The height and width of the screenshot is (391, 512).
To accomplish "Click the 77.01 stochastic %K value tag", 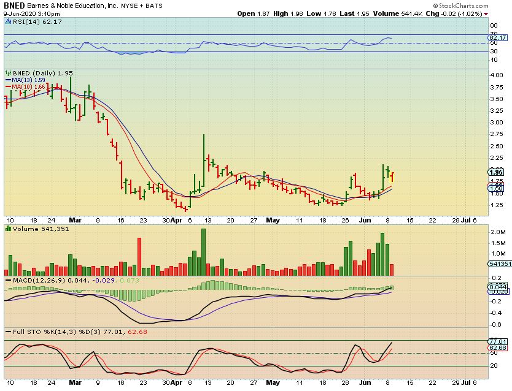I will [498, 341].
